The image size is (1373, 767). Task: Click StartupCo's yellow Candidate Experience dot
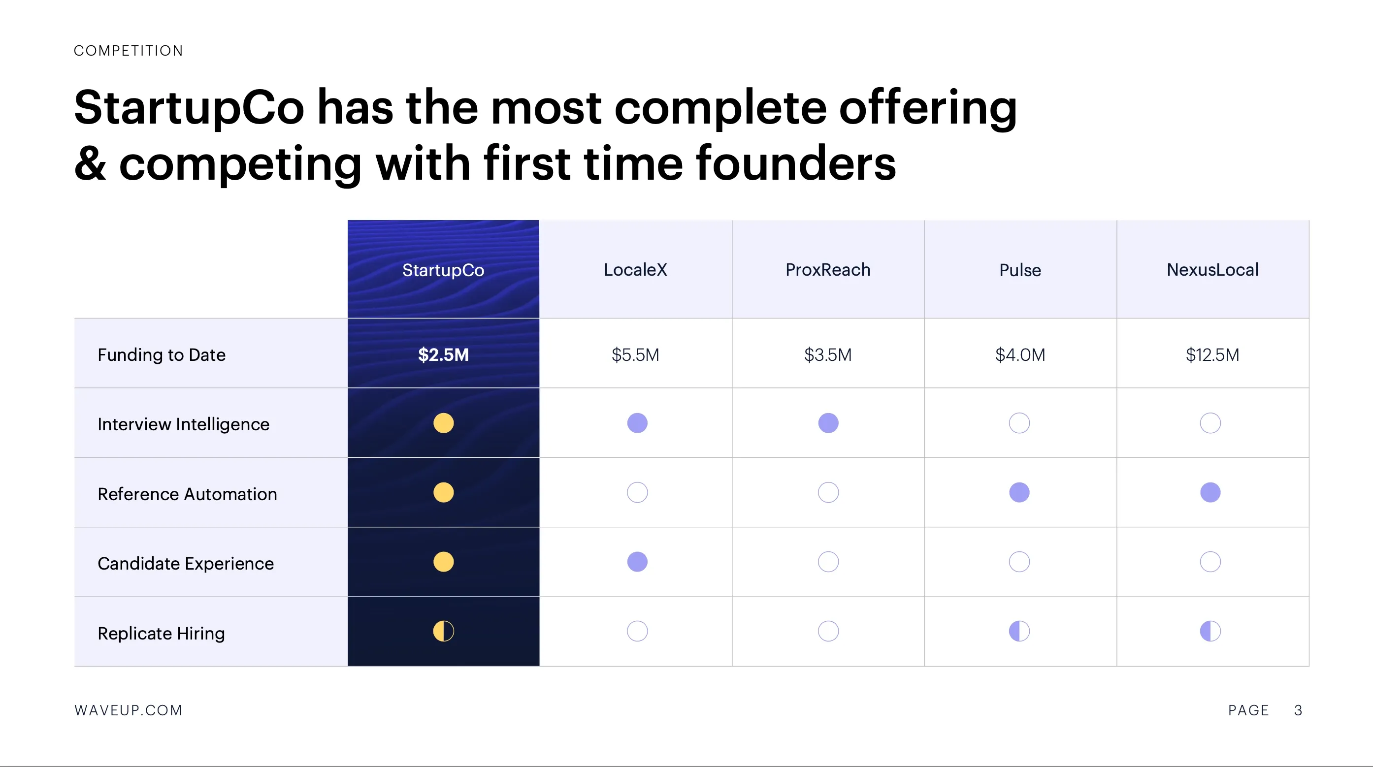coord(443,562)
